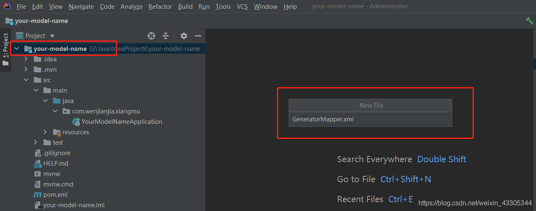
Task: Click the your-model-name breadcrumb label
Action: tap(41, 21)
